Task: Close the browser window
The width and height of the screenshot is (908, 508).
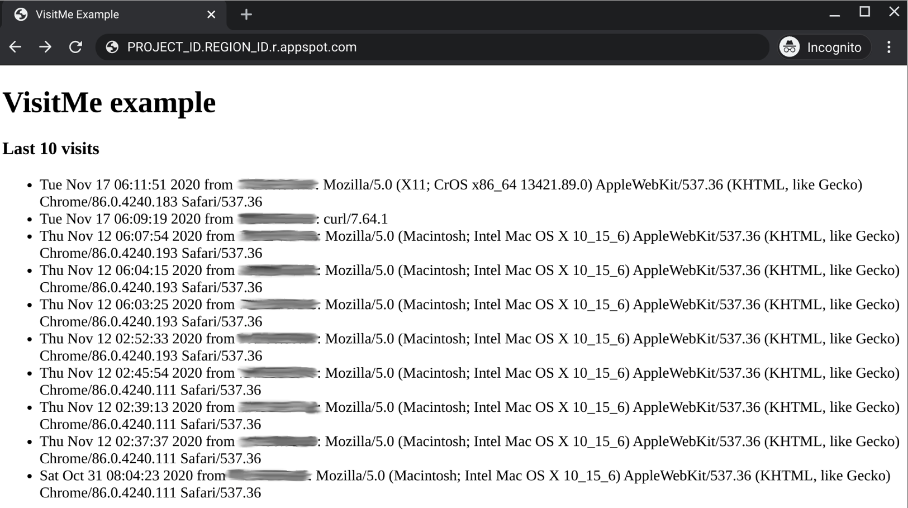Action: [x=894, y=12]
